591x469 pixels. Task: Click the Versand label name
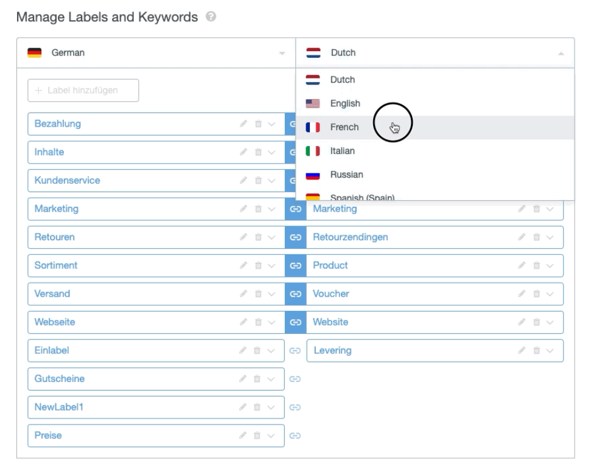(x=52, y=294)
